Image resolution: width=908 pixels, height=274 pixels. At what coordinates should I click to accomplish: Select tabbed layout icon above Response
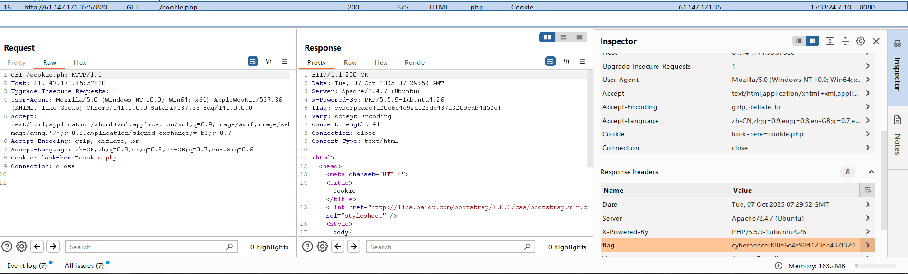(x=579, y=37)
